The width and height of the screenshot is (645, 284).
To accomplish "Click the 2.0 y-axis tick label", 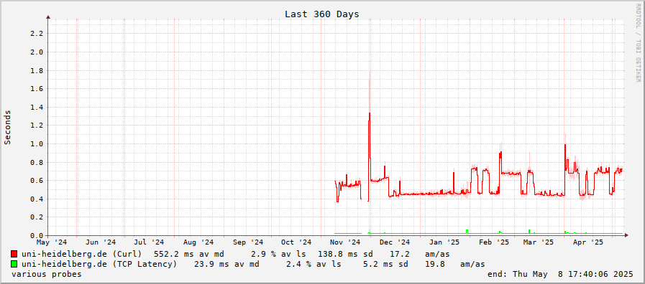I will coord(37,52).
